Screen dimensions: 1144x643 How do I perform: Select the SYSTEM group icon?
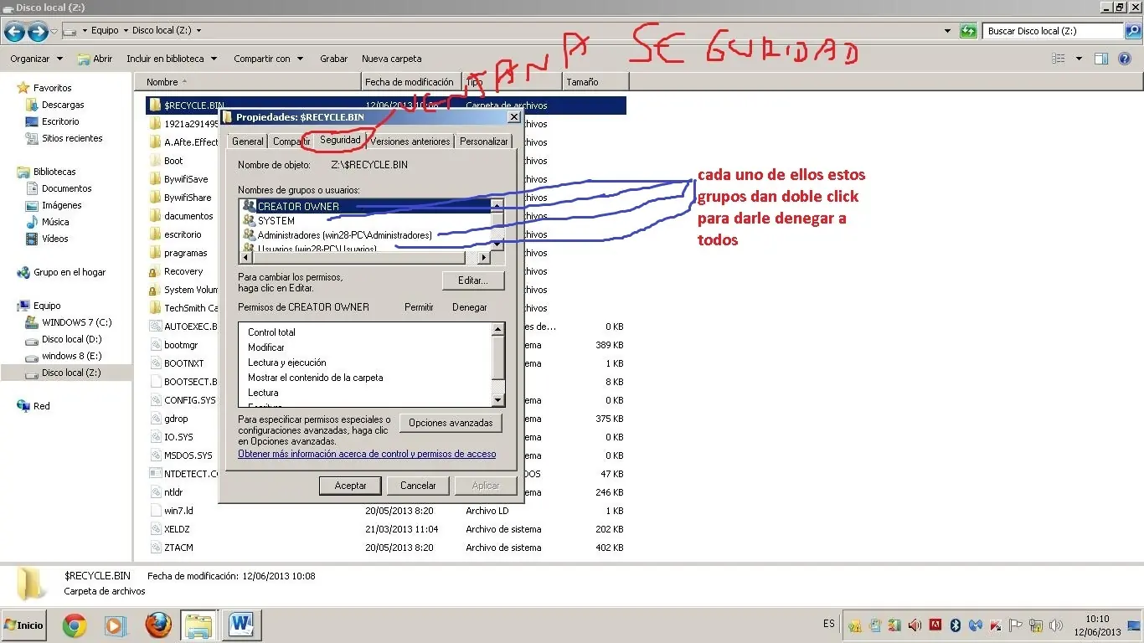248,221
